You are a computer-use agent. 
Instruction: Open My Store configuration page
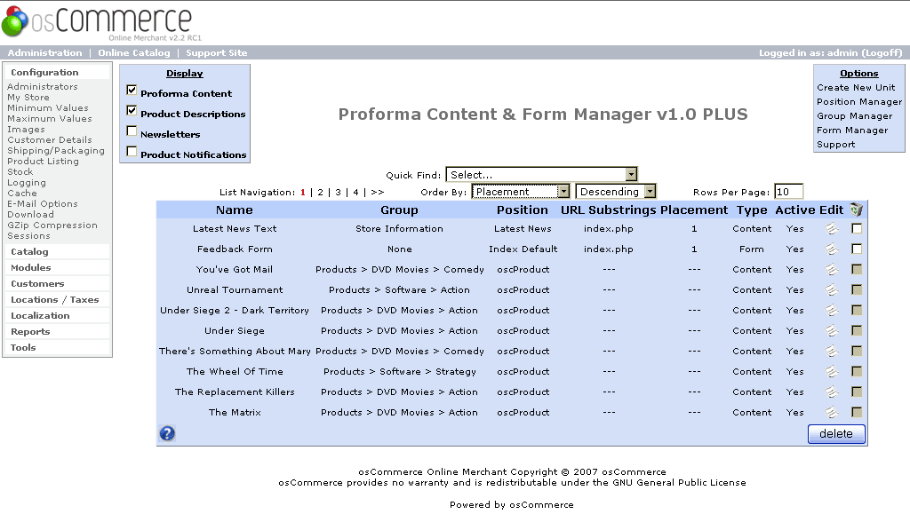[x=28, y=98]
